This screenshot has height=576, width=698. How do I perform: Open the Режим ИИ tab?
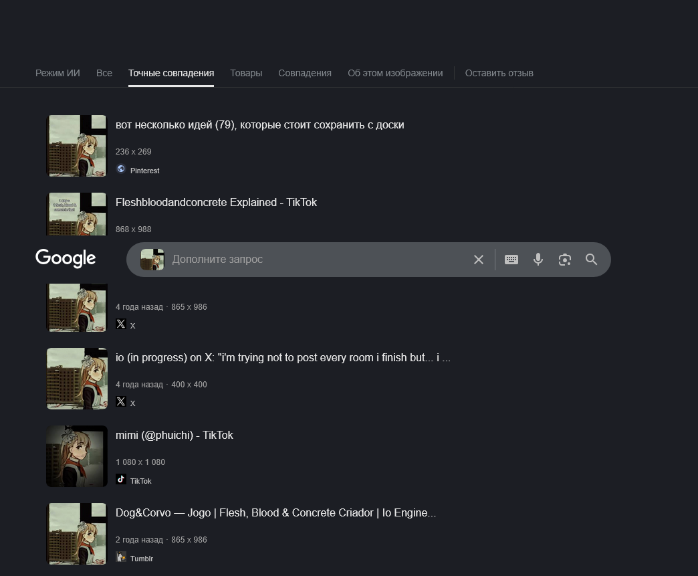point(57,73)
